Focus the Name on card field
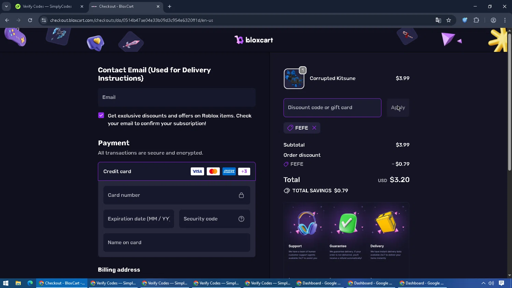The image size is (512, 288). [177, 243]
